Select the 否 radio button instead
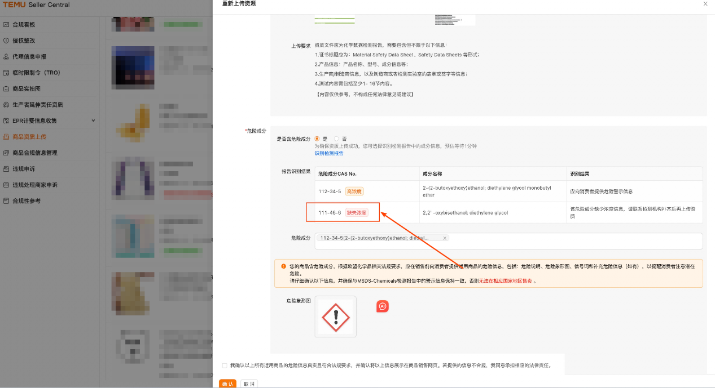 (x=337, y=139)
